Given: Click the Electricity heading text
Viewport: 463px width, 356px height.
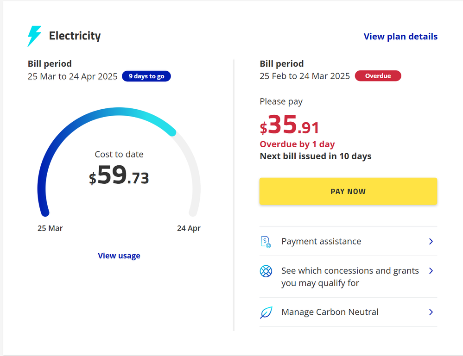Looking at the screenshot, I should tap(75, 36).
